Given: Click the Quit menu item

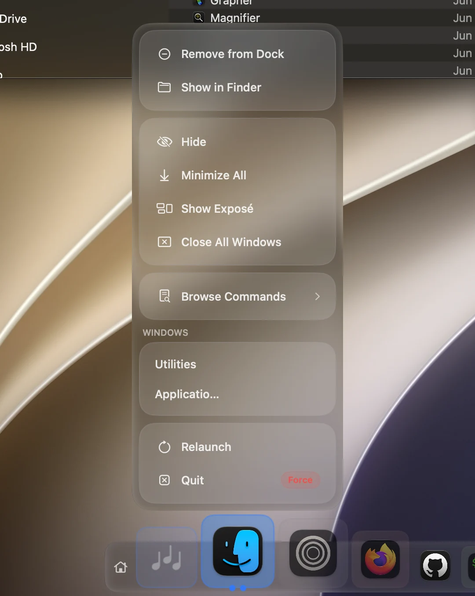Looking at the screenshot, I should [x=237, y=480].
